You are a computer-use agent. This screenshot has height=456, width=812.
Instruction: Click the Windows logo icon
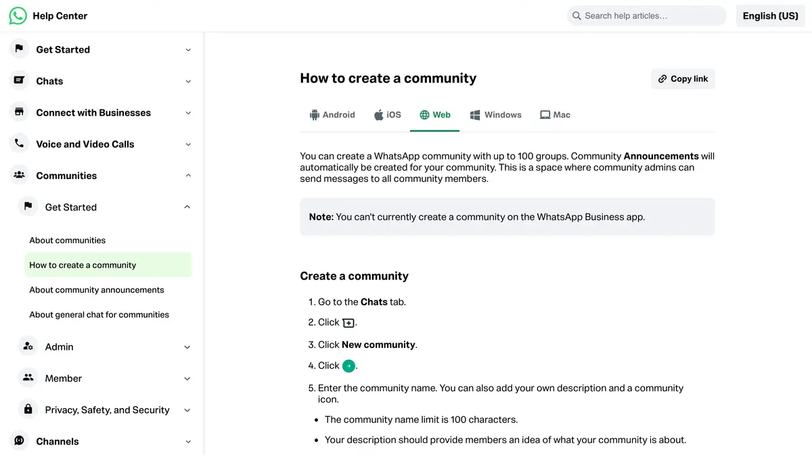point(476,115)
